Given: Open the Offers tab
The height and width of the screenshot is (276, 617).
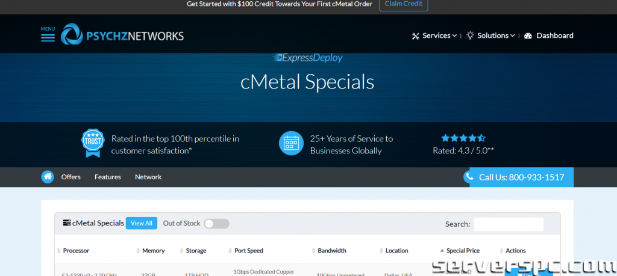Looking at the screenshot, I should pos(71,177).
